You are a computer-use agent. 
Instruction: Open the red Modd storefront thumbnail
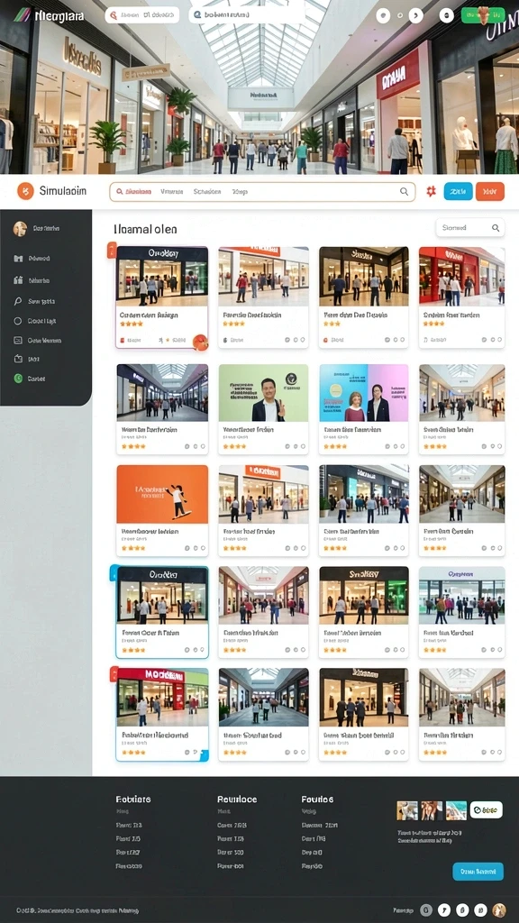pyautogui.click(x=162, y=697)
